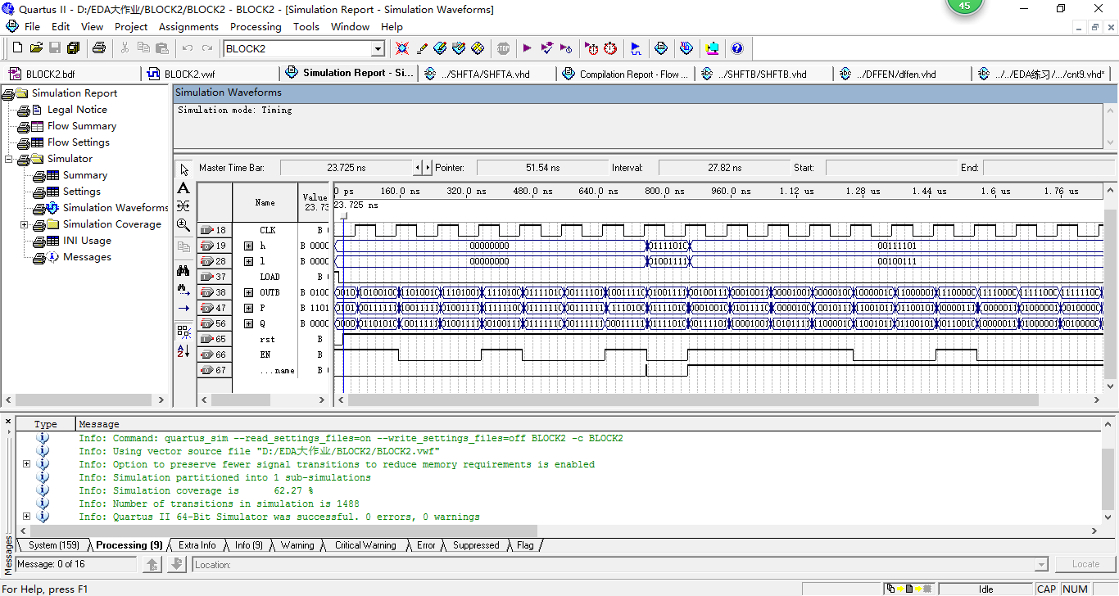Screen dimensions: 1119x596
Task: Expand the Simulation Coverage folder
Action: click(25, 224)
